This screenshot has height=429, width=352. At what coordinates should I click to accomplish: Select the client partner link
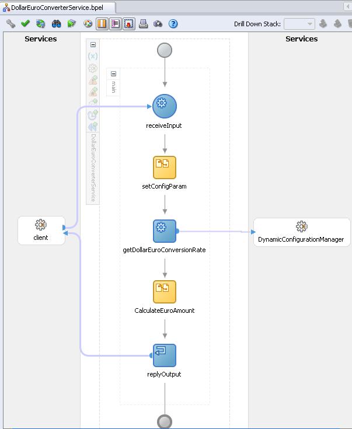(x=41, y=231)
